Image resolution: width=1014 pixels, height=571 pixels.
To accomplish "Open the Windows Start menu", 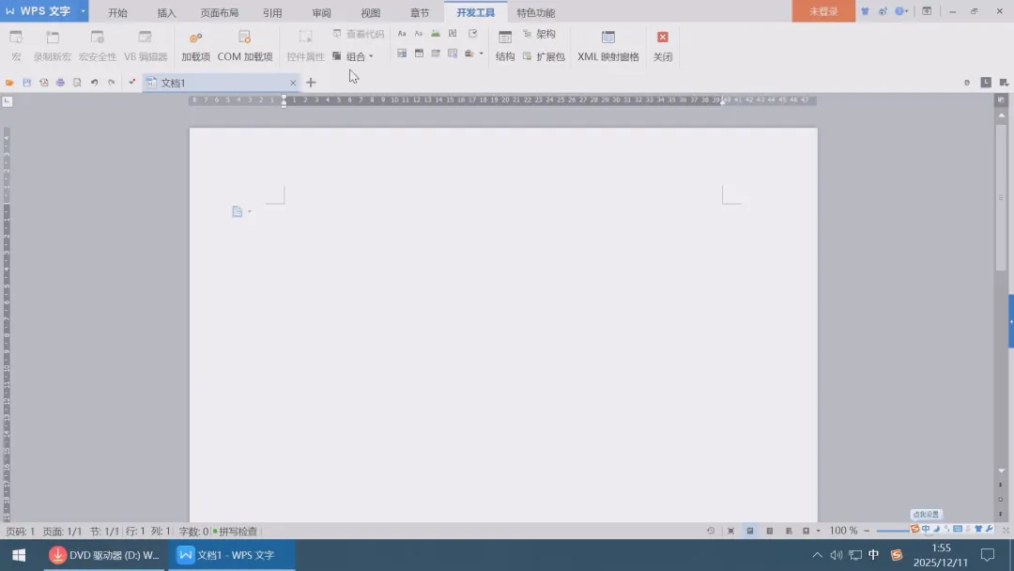I will (x=19, y=555).
